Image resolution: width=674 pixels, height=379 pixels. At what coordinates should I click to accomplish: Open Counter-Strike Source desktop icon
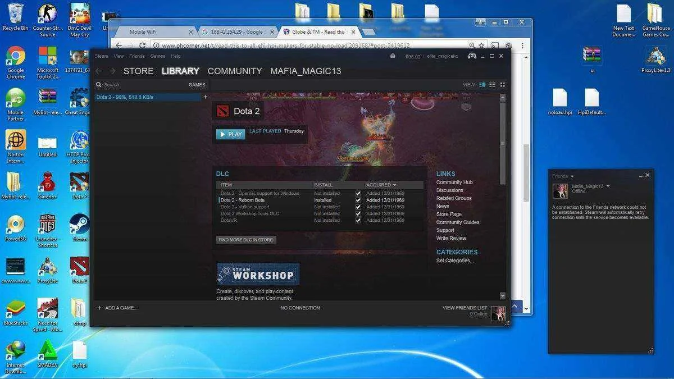coord(48,13)
